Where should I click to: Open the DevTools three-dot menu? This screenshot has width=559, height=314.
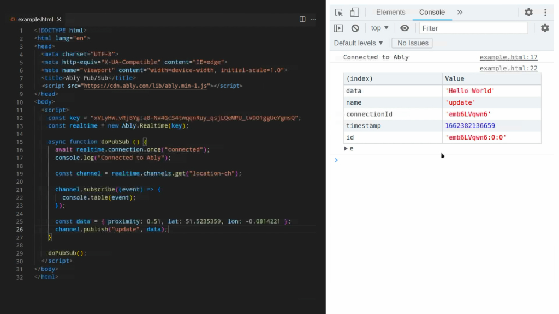pyautogui.click(x=545, y=13)
